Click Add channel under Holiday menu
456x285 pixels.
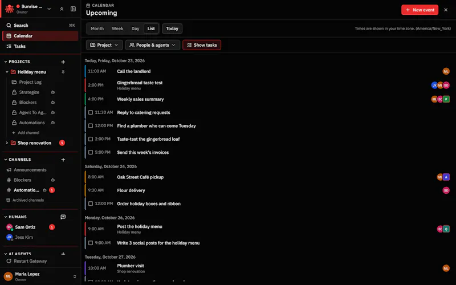tap(26, 133)
